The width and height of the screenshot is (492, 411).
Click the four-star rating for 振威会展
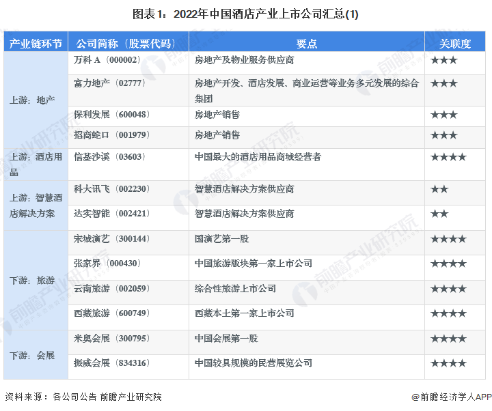click(448, 363)
